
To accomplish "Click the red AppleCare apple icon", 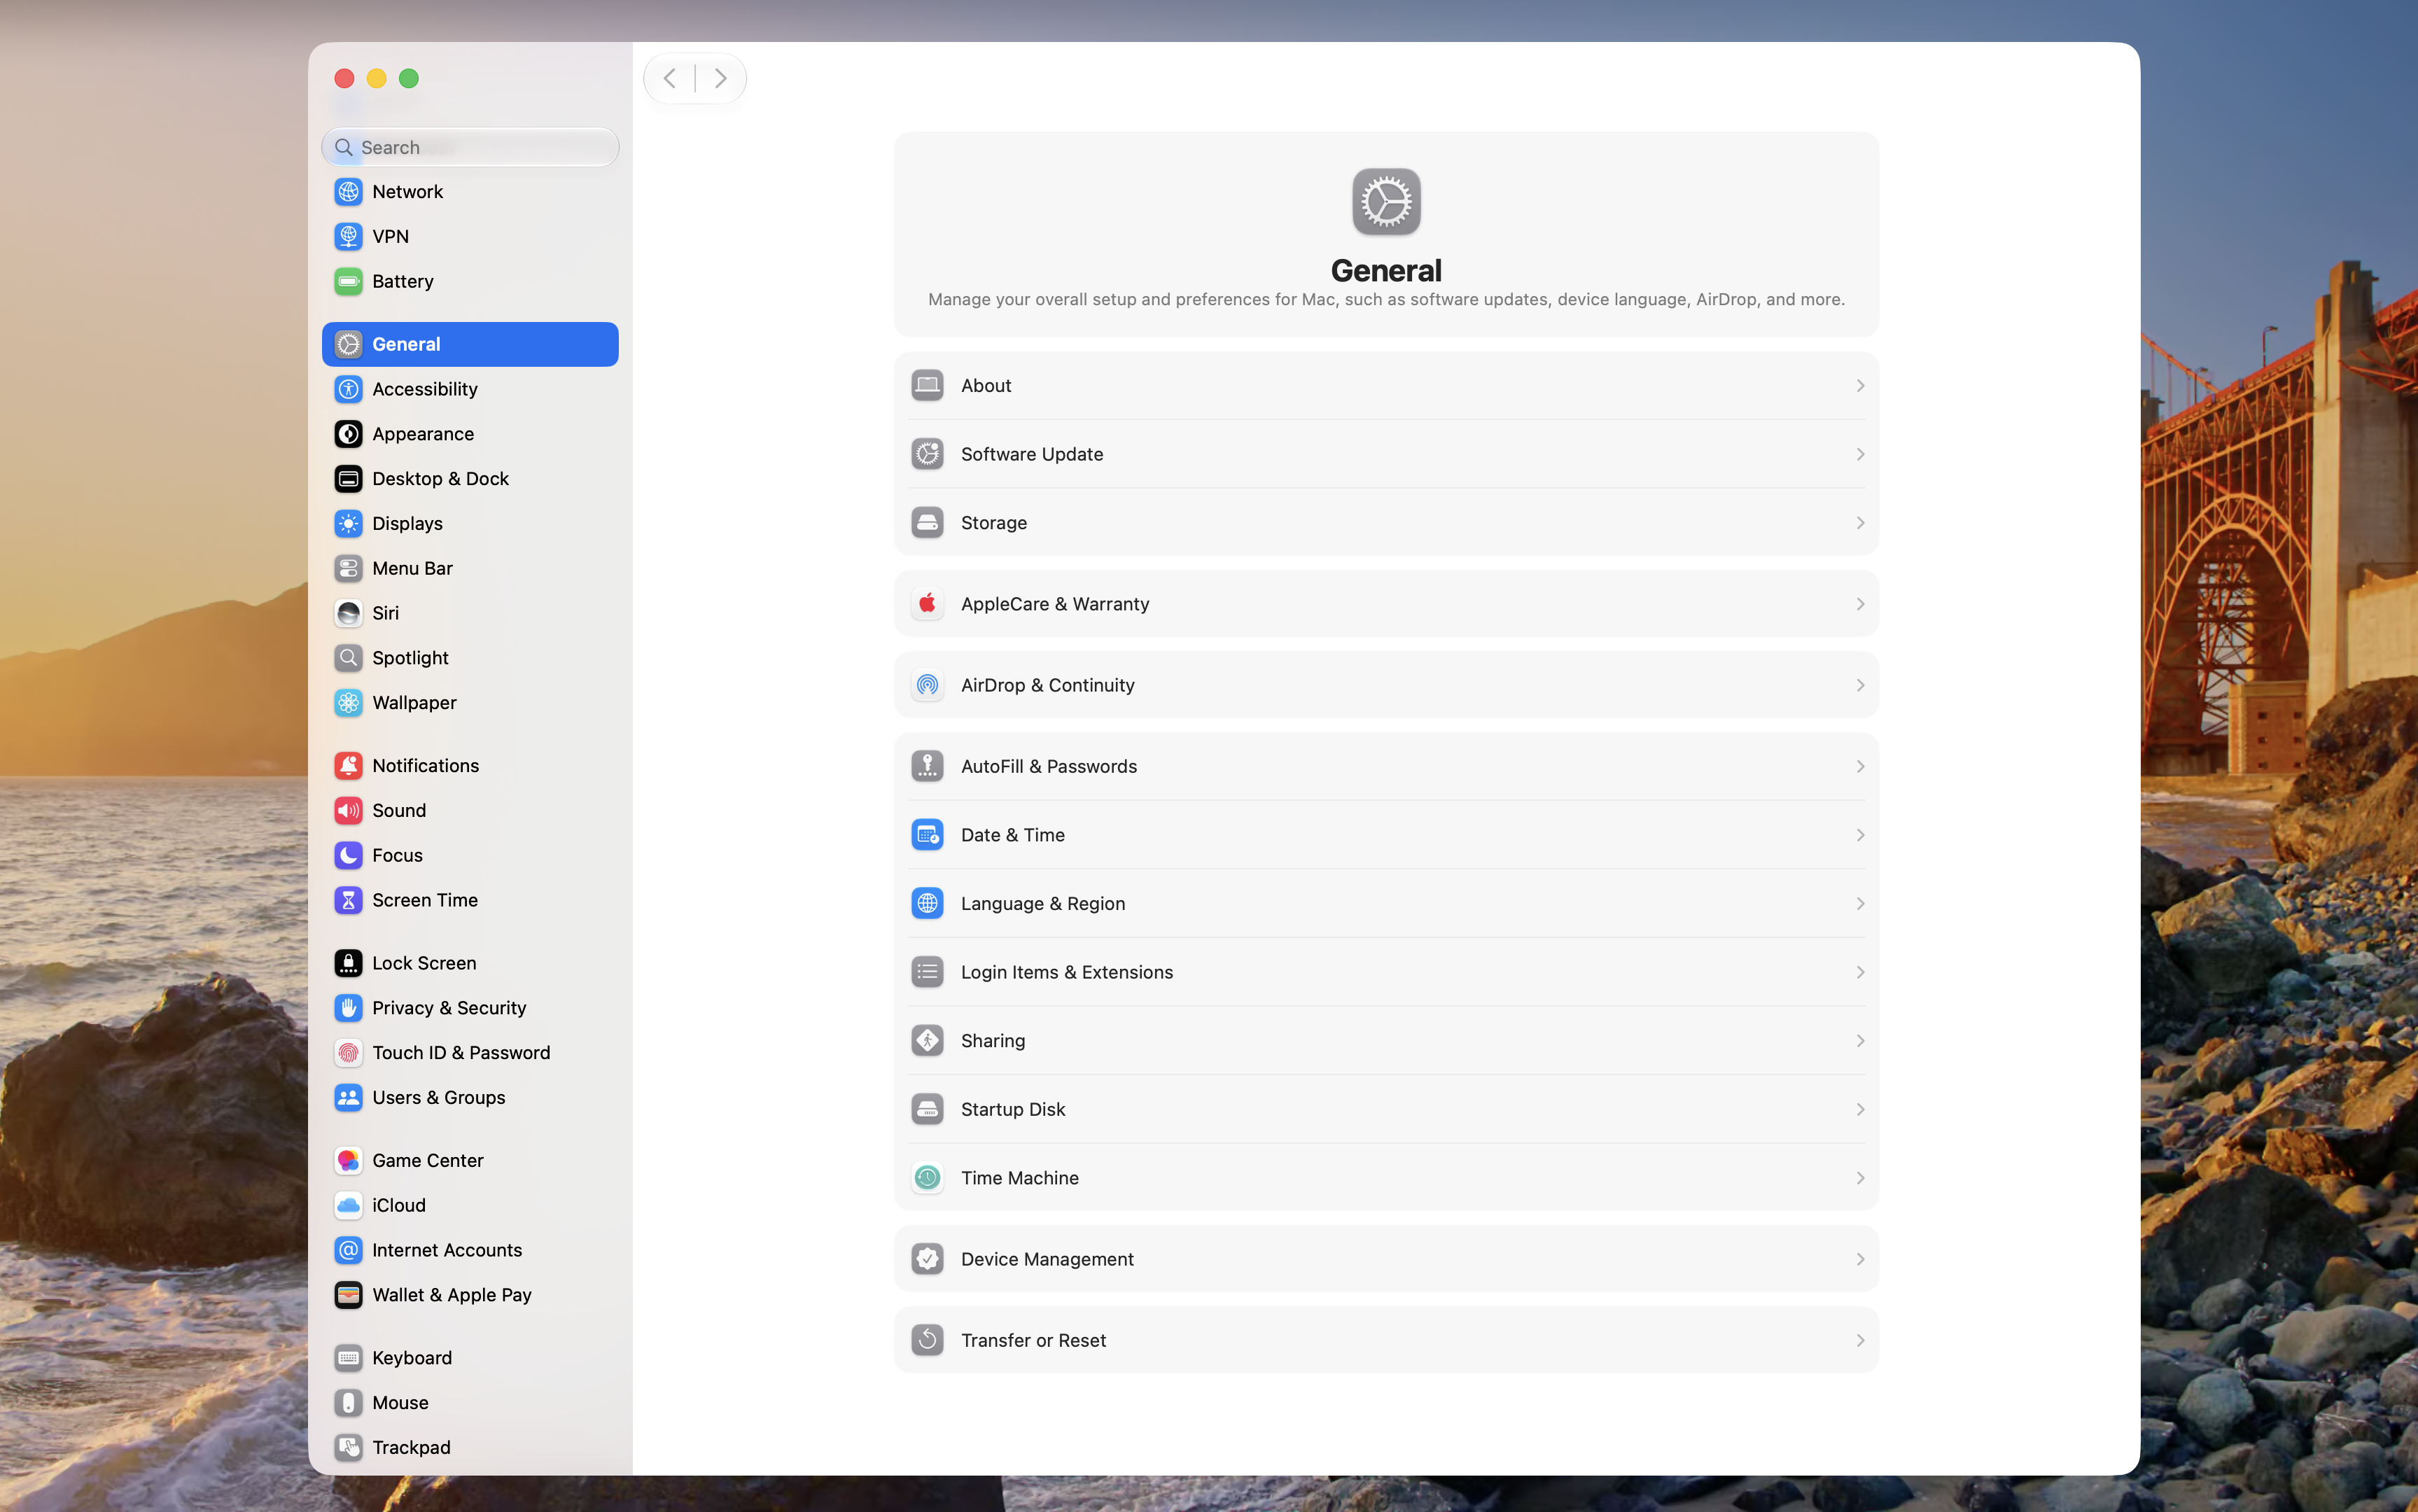I will (927, 604).
